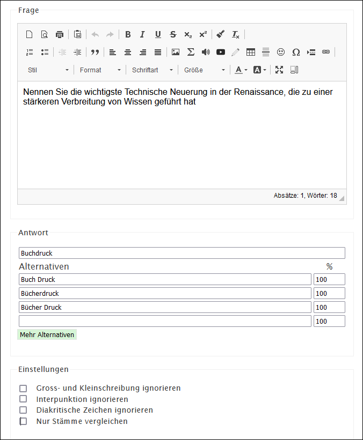Click the 'Absätze: 1, Wörter: 18' counter

[x=305, y=196]
